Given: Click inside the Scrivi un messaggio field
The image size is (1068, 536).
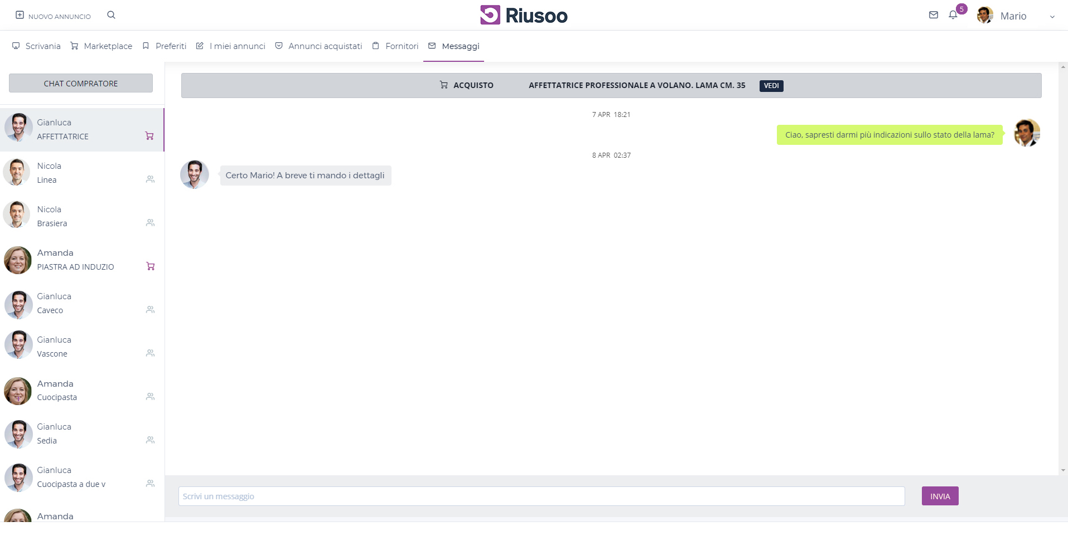Looking at the screenshot, I should [x=541, y=496].
